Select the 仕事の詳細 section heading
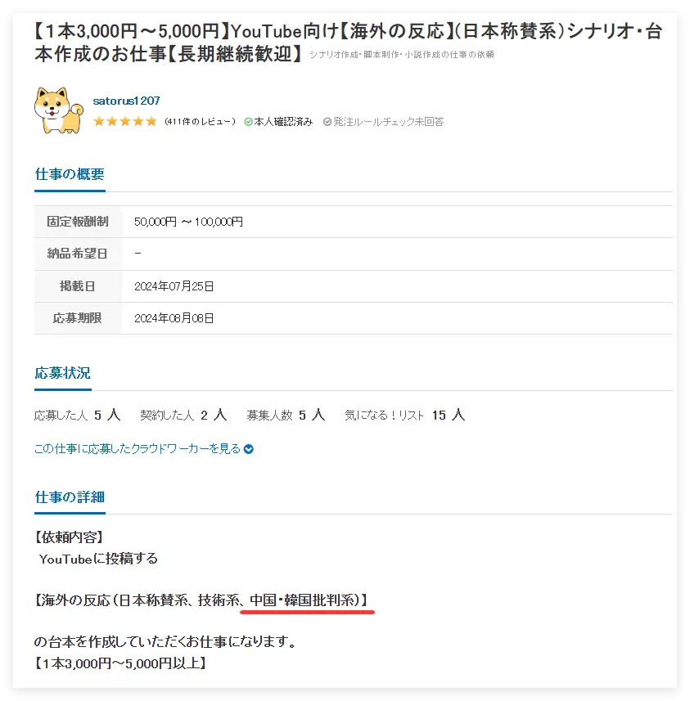 70,497
